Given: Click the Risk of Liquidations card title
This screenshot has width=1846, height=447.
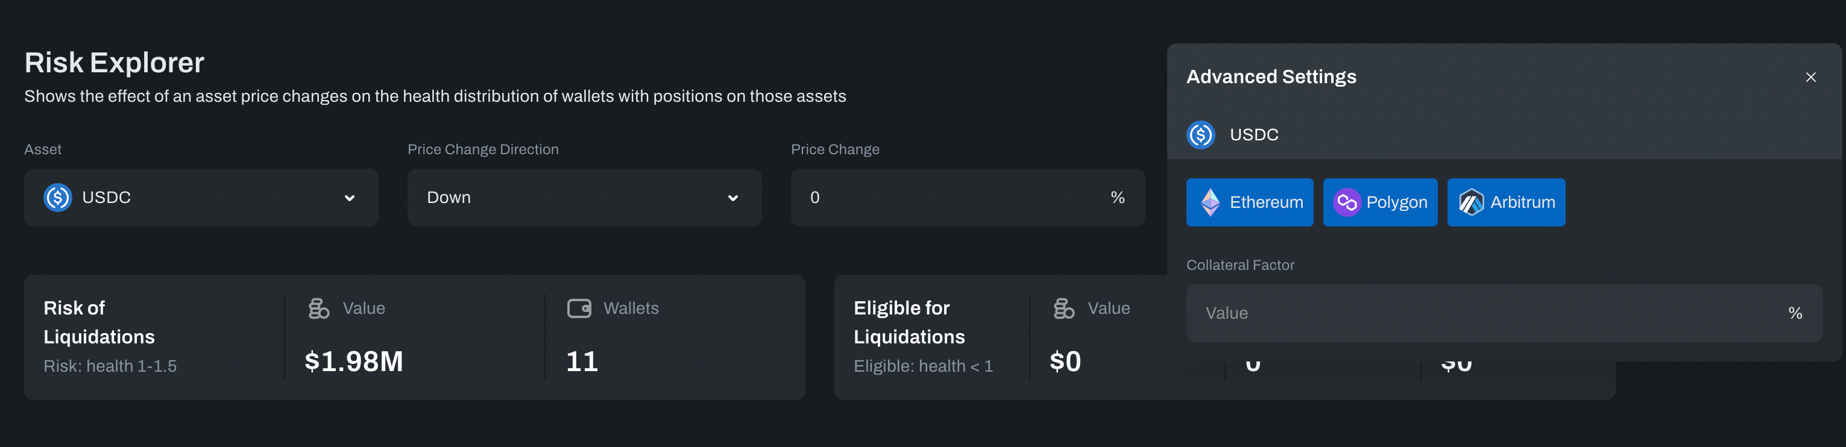Looking at the screenshot, I should (99, 322).
